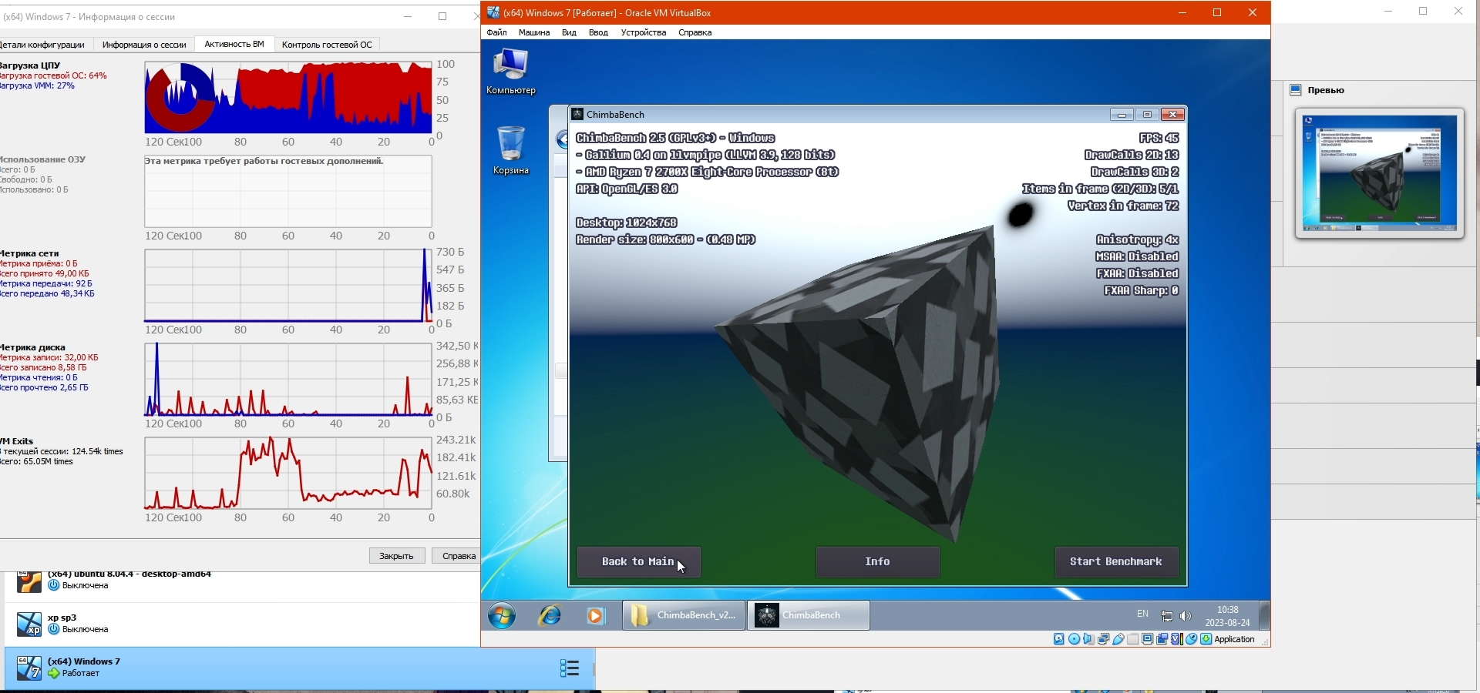
Task: Click the 'MSAA: Disabled' setting text
Action: tap(1138, 256)
